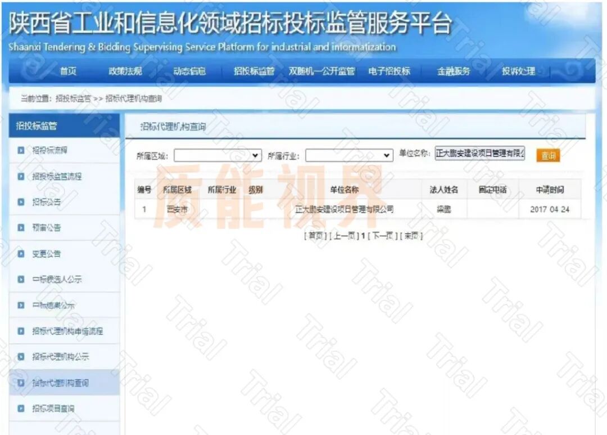Click the arrow icon beside 招标项目查询
The height and width of the screenshot is (435, 607).
click(x=21, y=409)
